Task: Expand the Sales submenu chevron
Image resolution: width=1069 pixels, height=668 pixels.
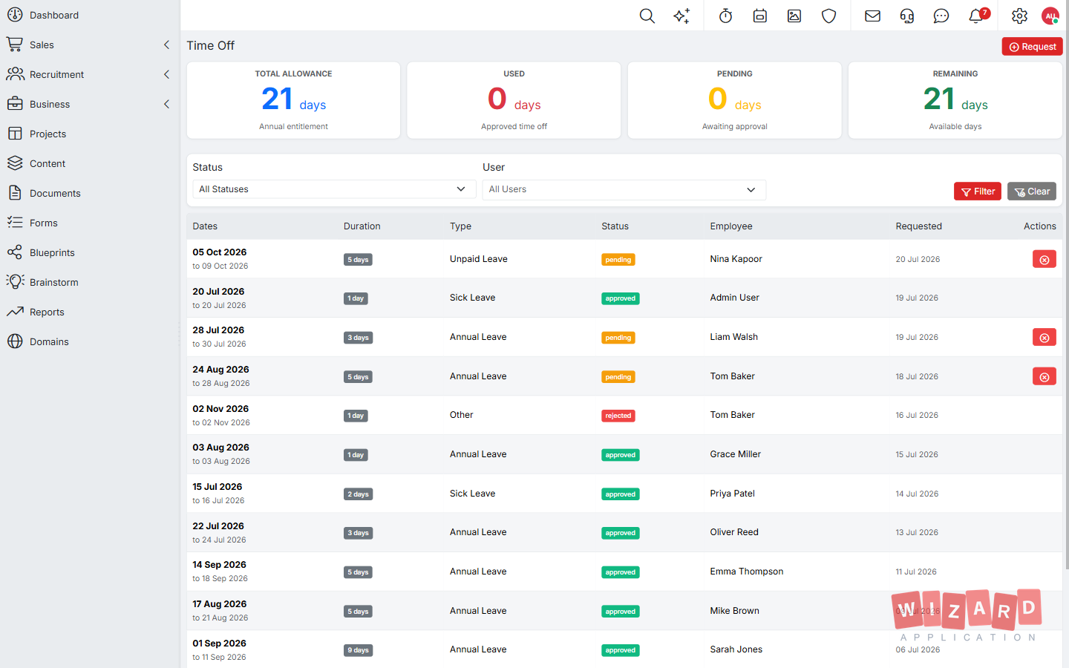Action: [x=166, y=45]
